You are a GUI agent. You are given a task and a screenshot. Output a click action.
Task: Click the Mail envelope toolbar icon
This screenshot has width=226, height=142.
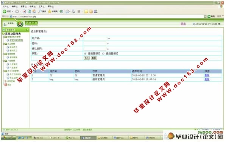click(67, 11)
